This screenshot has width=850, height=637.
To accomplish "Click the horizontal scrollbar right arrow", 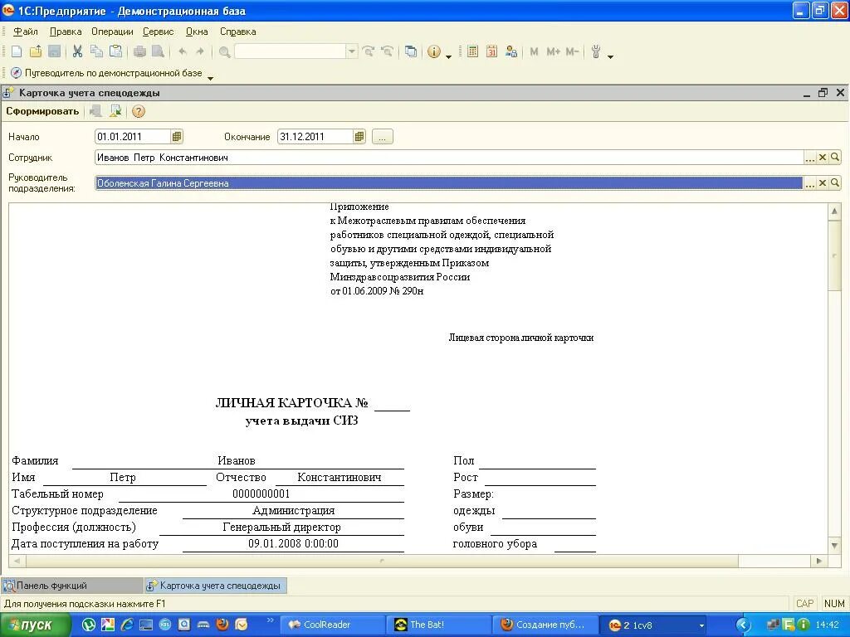I will coord(819,561).
